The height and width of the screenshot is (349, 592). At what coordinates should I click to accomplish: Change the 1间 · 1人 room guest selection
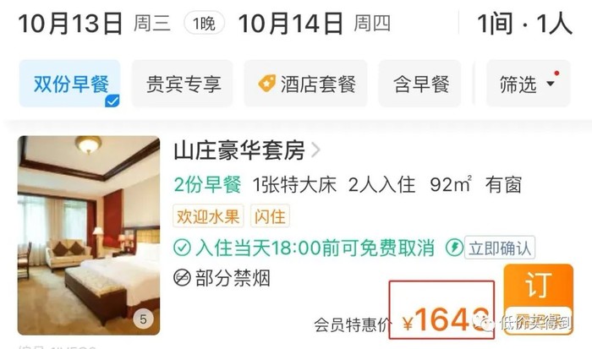(x=525, y=24)
